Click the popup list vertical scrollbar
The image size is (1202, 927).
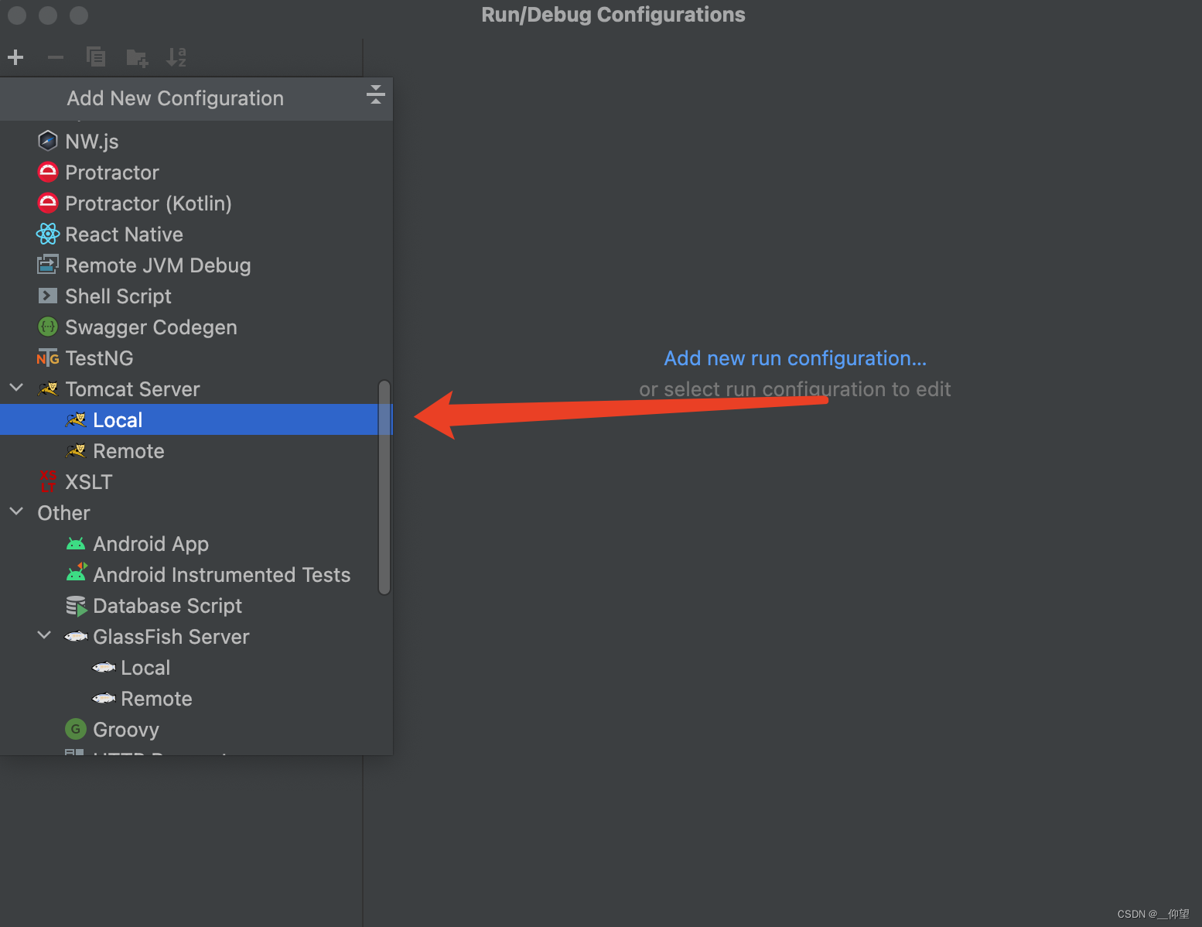384,487
